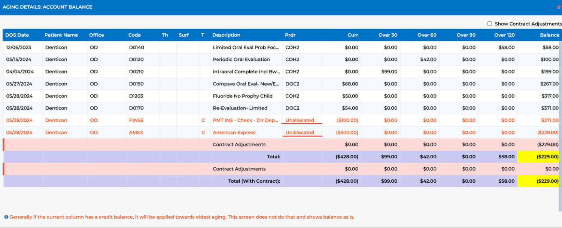
Task: Click the $68.00 current amount for D0150
Action: point(350,84)
